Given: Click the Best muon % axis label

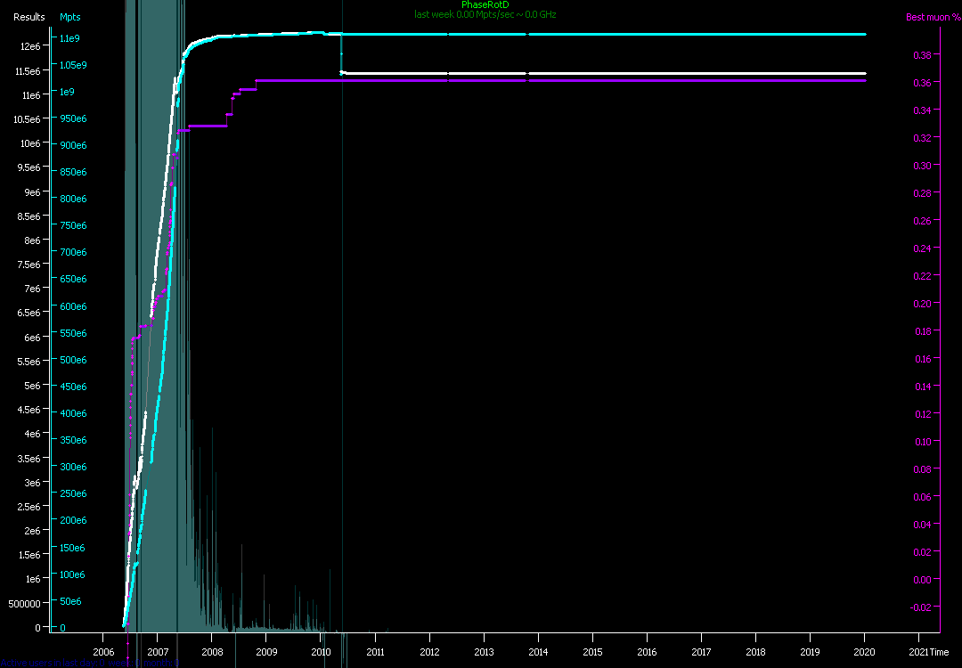Looking at the screenshot, I should pos(933,17).
